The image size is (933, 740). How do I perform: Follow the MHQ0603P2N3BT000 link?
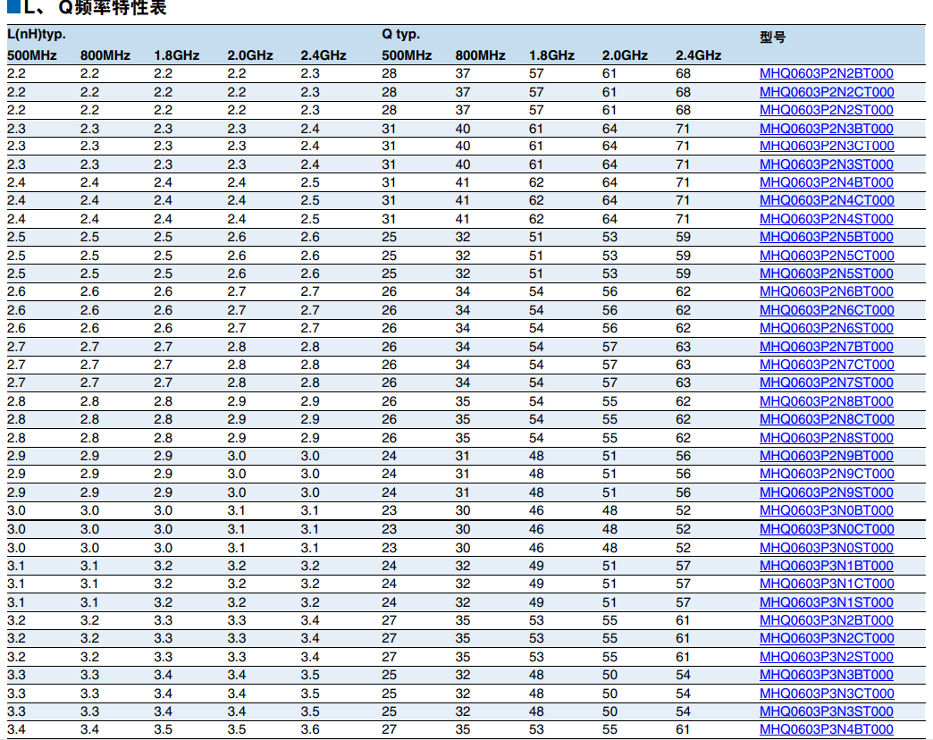827,129
